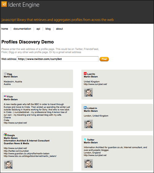Open the documentation page
This screenshot has width=154, height=173.
point(22,29)
